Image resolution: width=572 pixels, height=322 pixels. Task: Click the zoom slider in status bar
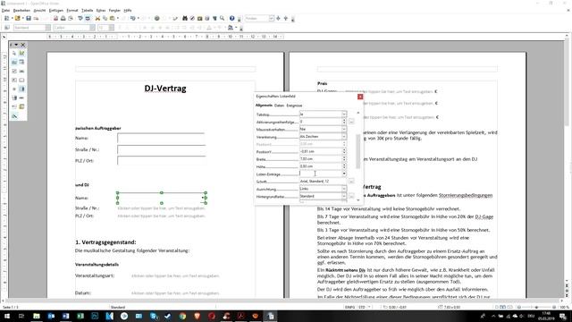click(x=536, y=308)
